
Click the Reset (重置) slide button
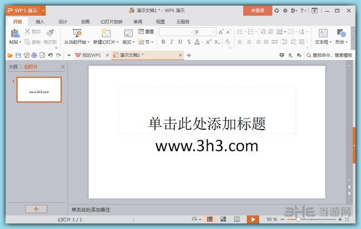click(x=146, y=31)
